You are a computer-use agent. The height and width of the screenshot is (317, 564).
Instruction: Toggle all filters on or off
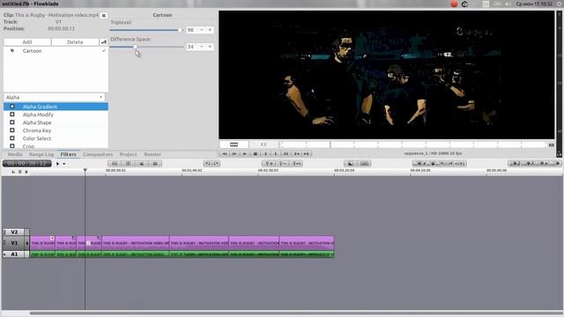(104, 42)
